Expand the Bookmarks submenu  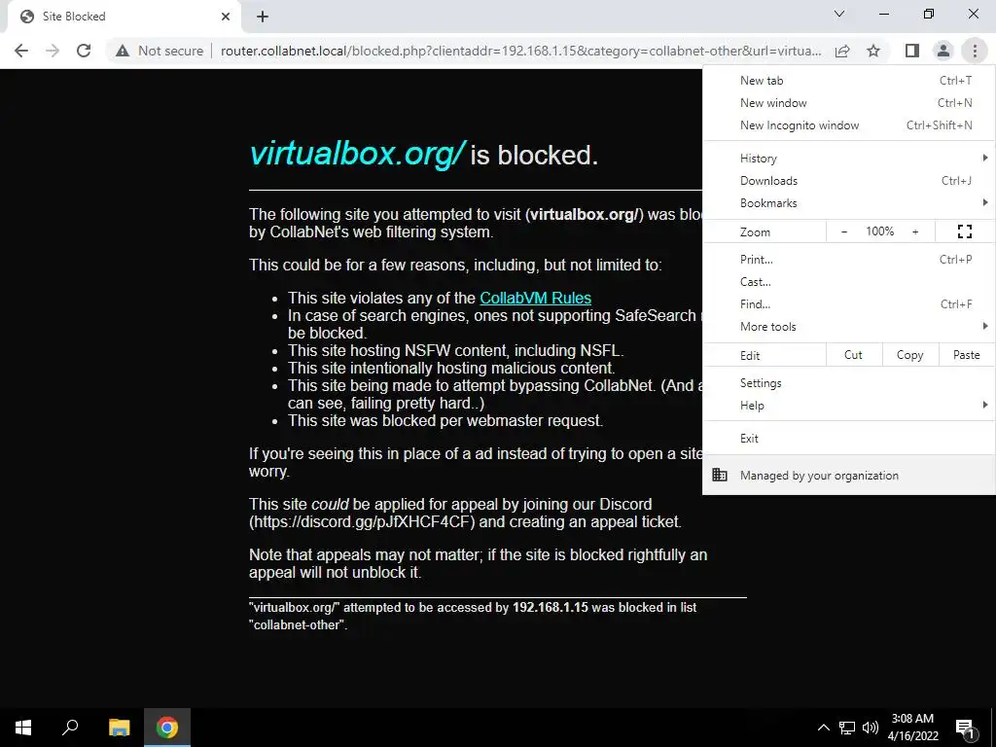tap(848, 202)
